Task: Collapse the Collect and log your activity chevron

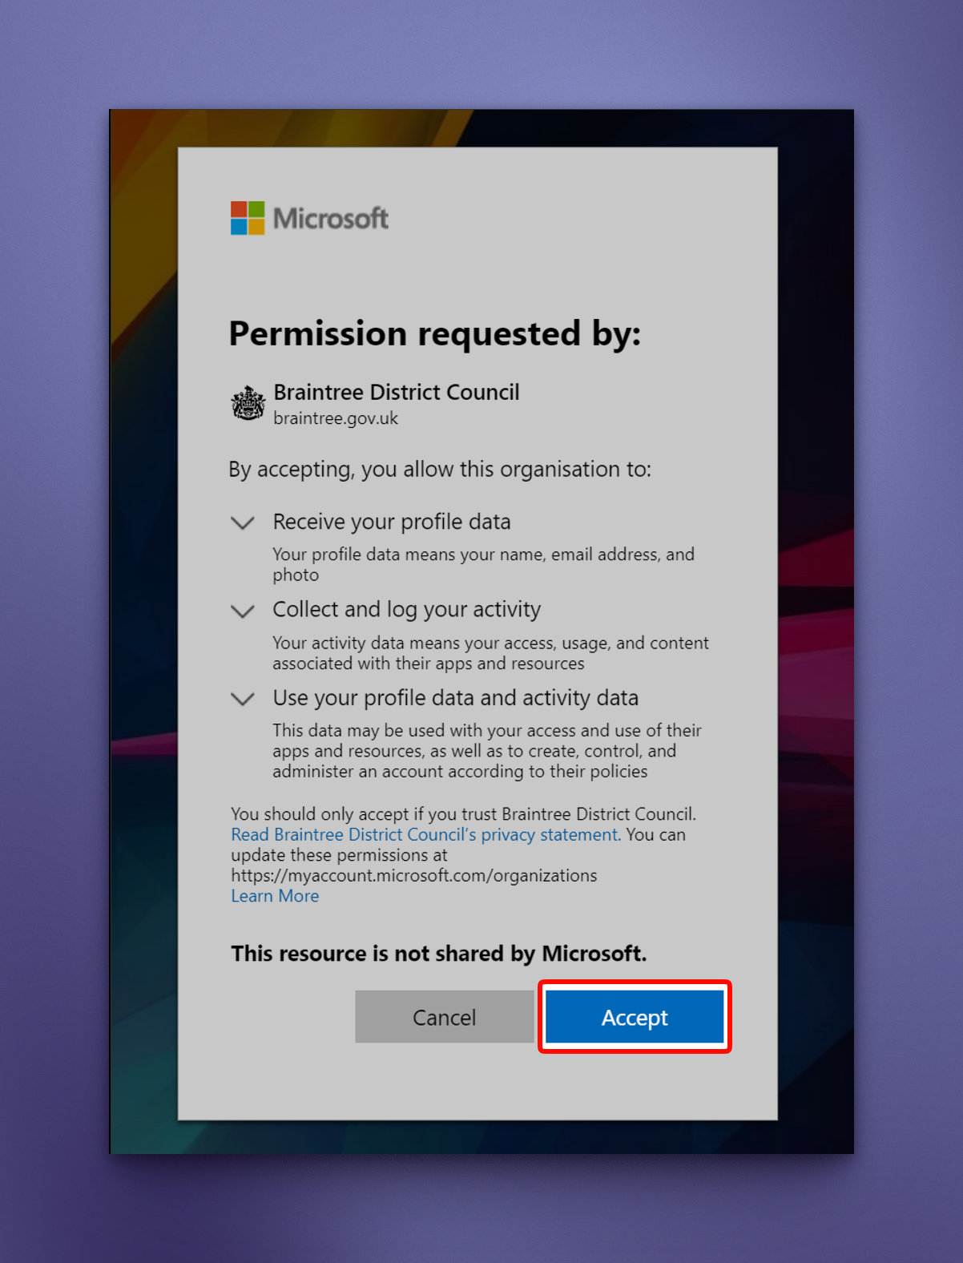Action: tap(243, 611)
